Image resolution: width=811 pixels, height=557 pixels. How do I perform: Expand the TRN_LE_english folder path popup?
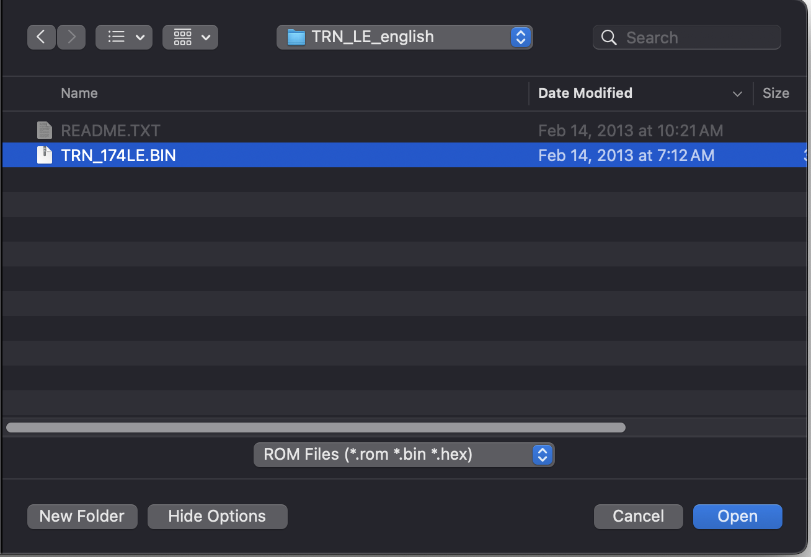pos(520,37)
